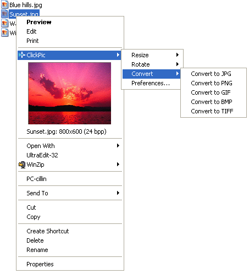Screen dimensions: 249x274
Task: Click the WinZip icon in context menu
Action: click(22, 165)
